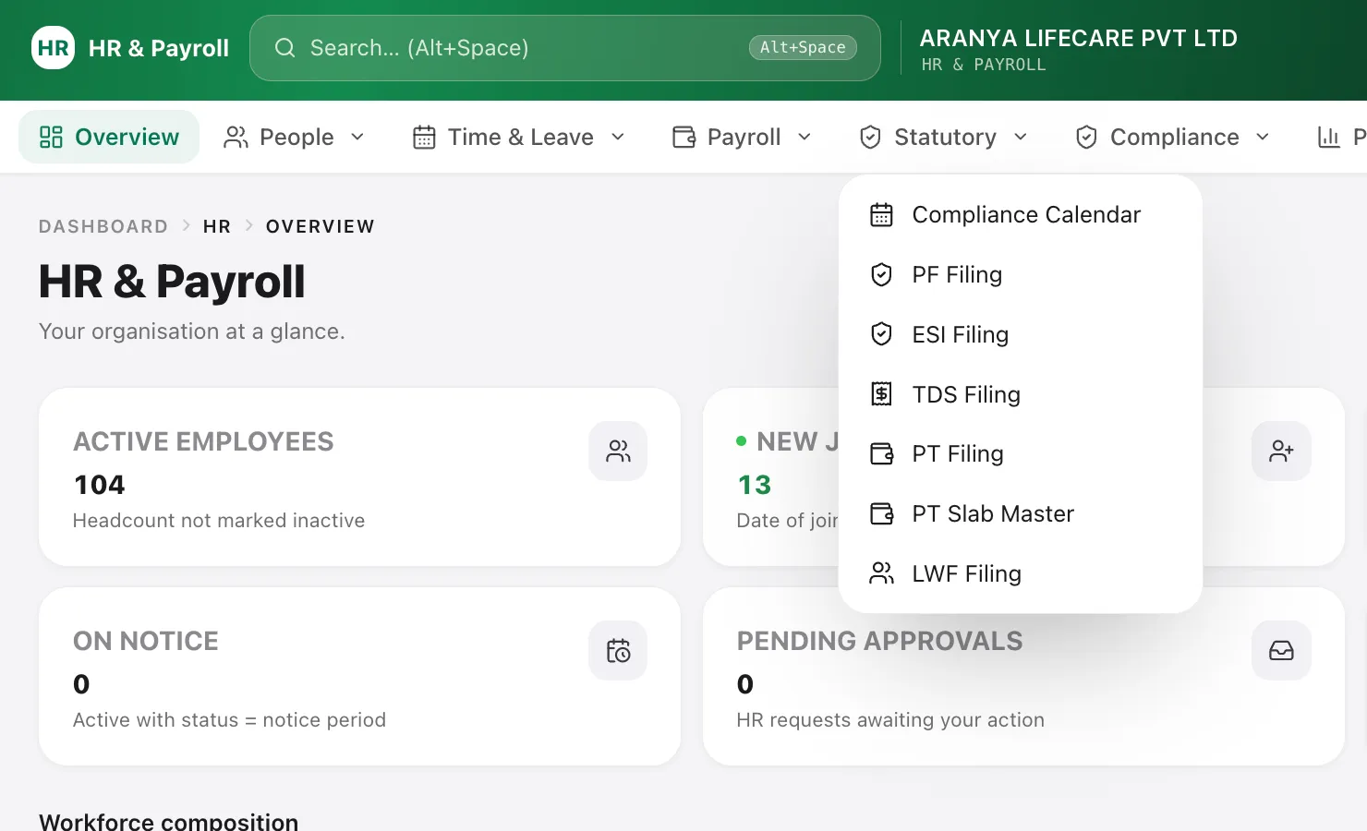This screenshot has width=1367, height=831.
Task: Choose ESI Filing
Action: (1020, 334)
